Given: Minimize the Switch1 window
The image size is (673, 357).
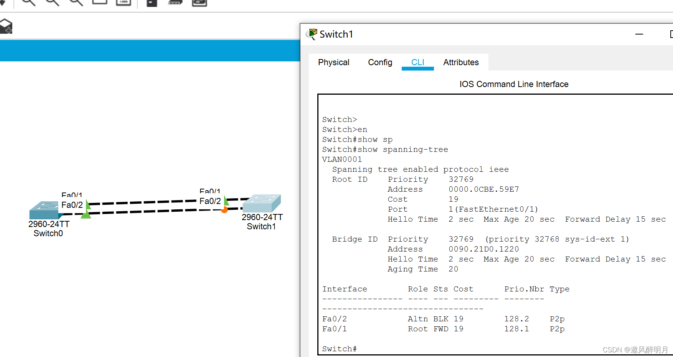Looking at the screenshot, I should click(639, 34).
